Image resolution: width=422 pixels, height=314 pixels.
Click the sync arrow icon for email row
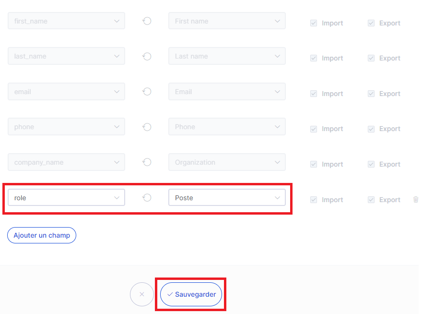(147, 92)
